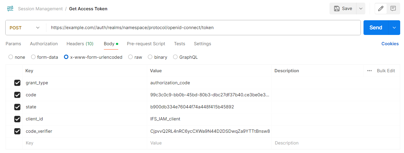404x153 pixels.
Task: Select the raw body type radio
Action: pyautogui.click(x=131, y=57)
